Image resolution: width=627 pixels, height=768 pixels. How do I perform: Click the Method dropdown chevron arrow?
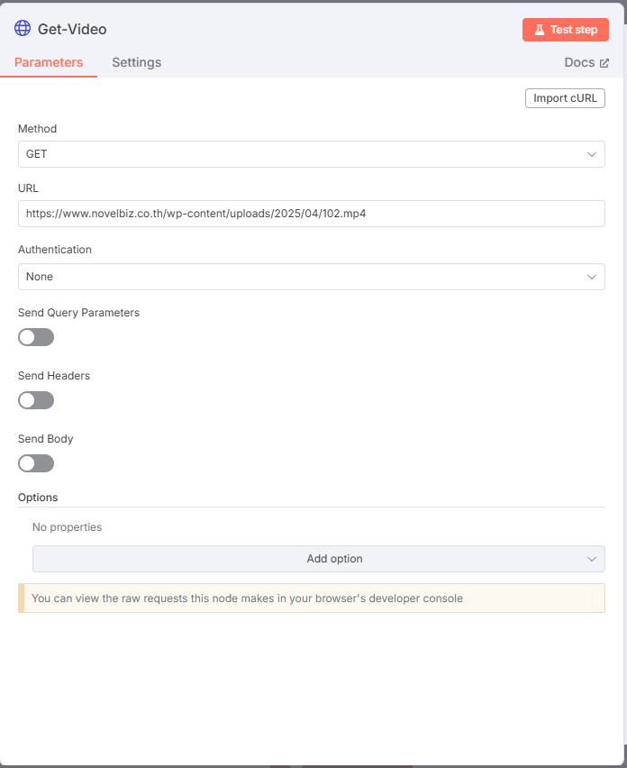[592, 154]
